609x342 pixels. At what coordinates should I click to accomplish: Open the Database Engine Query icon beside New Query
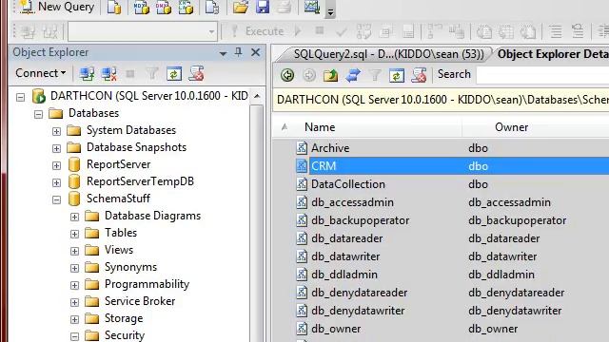coord(114,7)
